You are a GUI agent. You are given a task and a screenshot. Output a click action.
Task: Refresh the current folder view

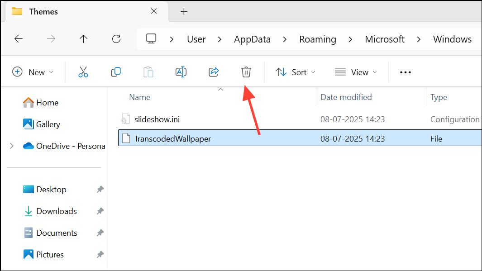pos(116,39)
